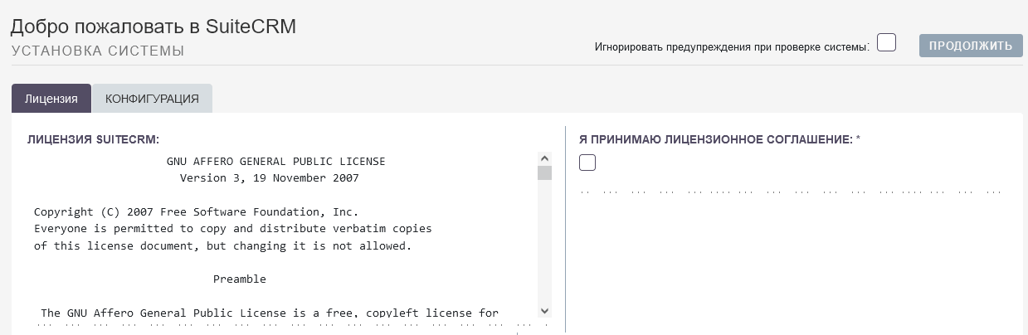Tick the license agreement acceptance checkbox
This screenshot has height=335, width=1028.
(x=587, y=163)
